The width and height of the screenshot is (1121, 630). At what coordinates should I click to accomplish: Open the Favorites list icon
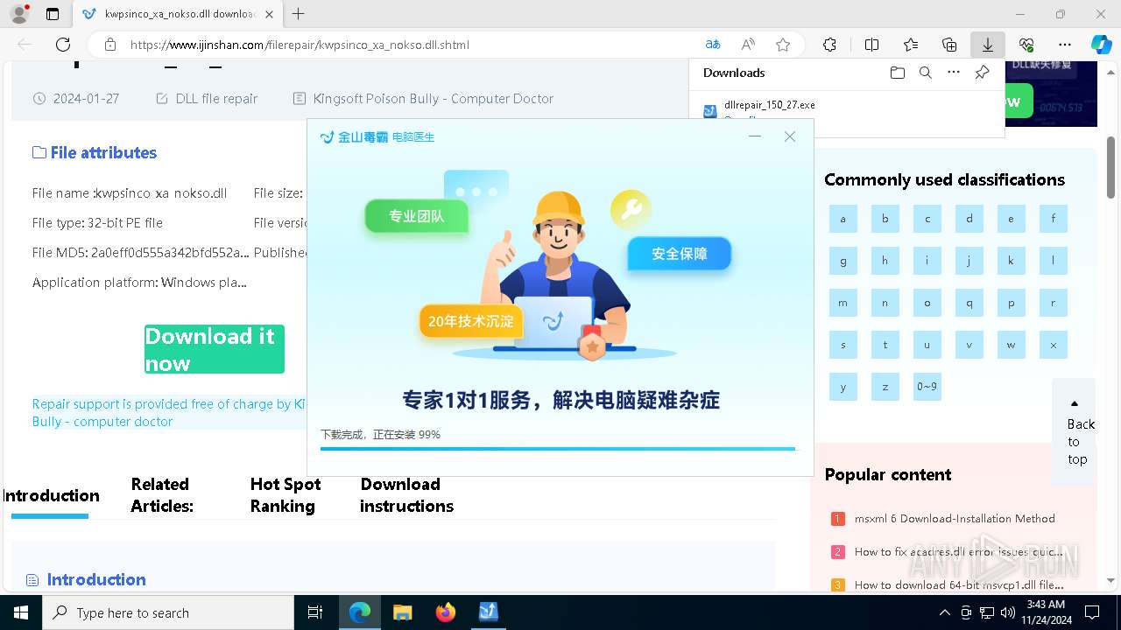tap(911, 45)
